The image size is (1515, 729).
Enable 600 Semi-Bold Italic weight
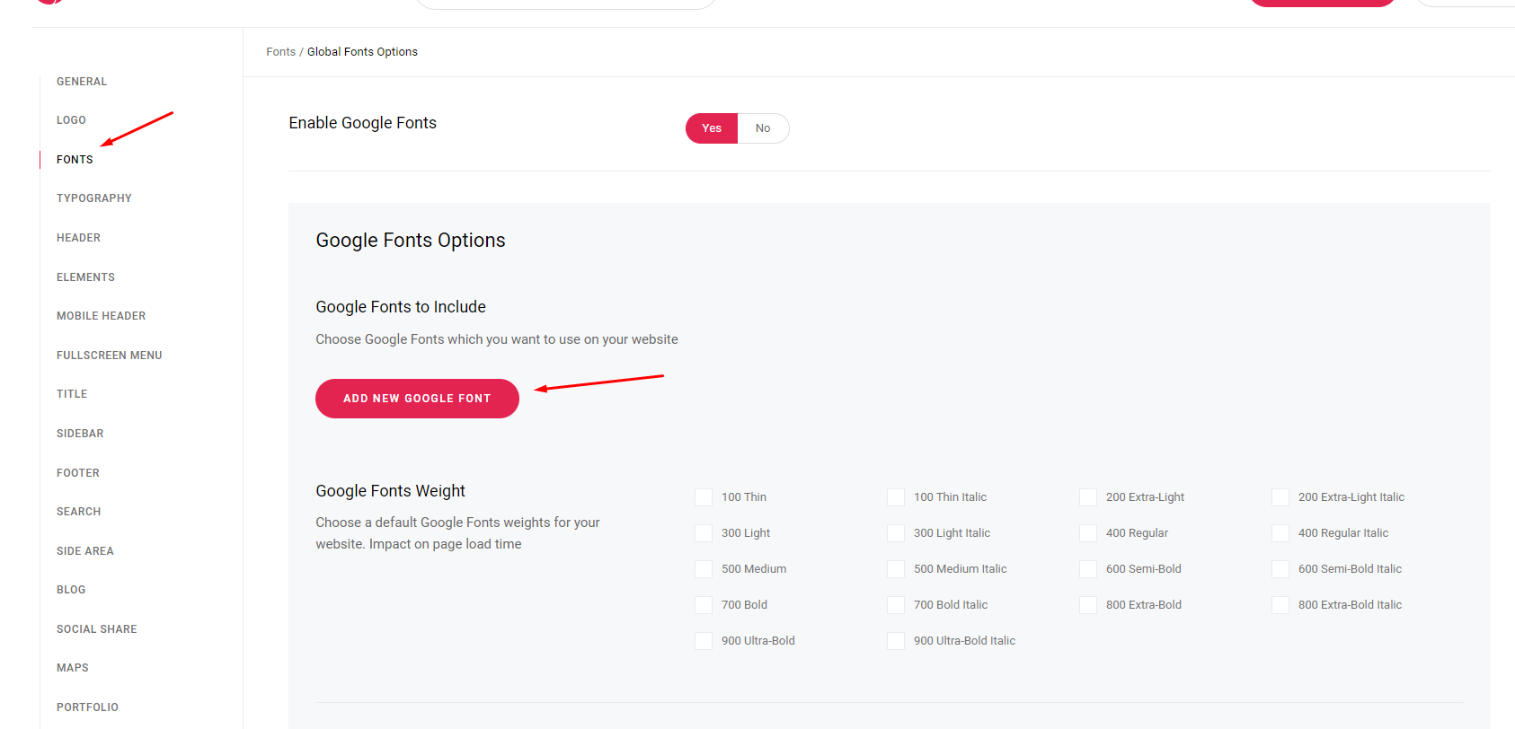click(x=1280, y=569)
